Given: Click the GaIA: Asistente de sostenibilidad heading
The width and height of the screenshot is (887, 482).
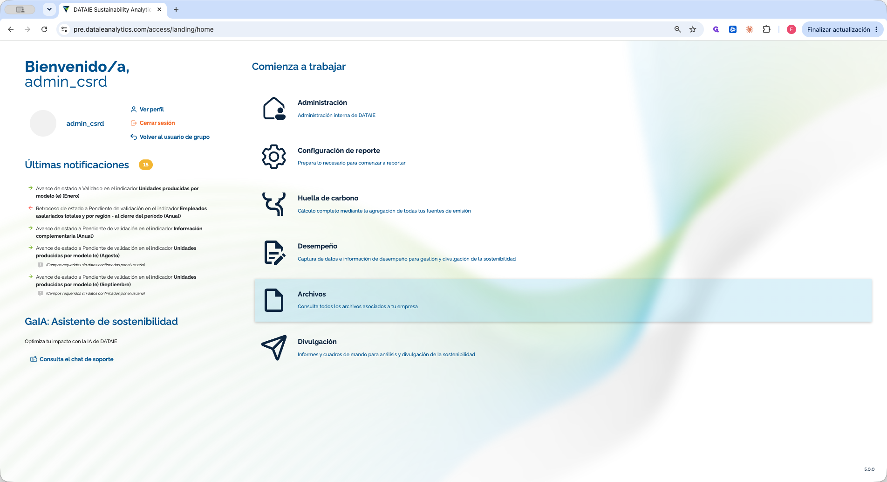Looking at the screenshot, I should 101,322.
